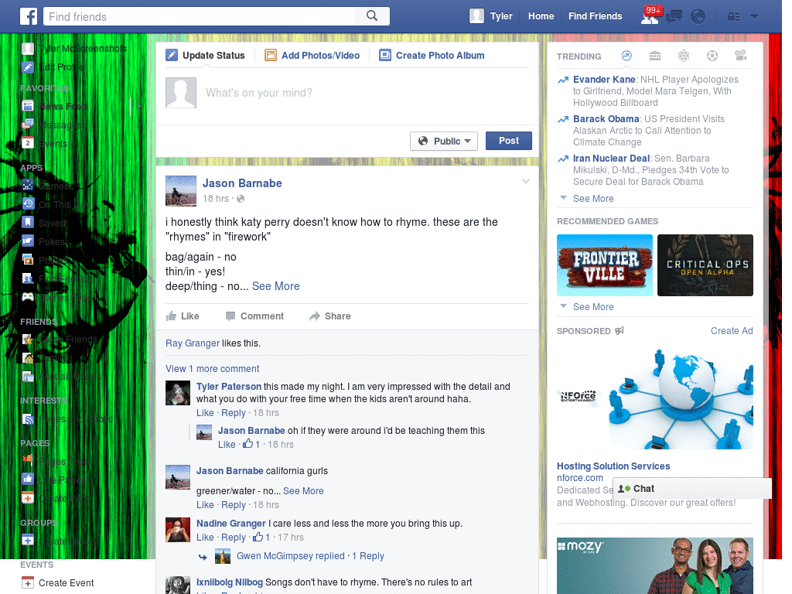Select the Update Status tab

tap(206, 56)
